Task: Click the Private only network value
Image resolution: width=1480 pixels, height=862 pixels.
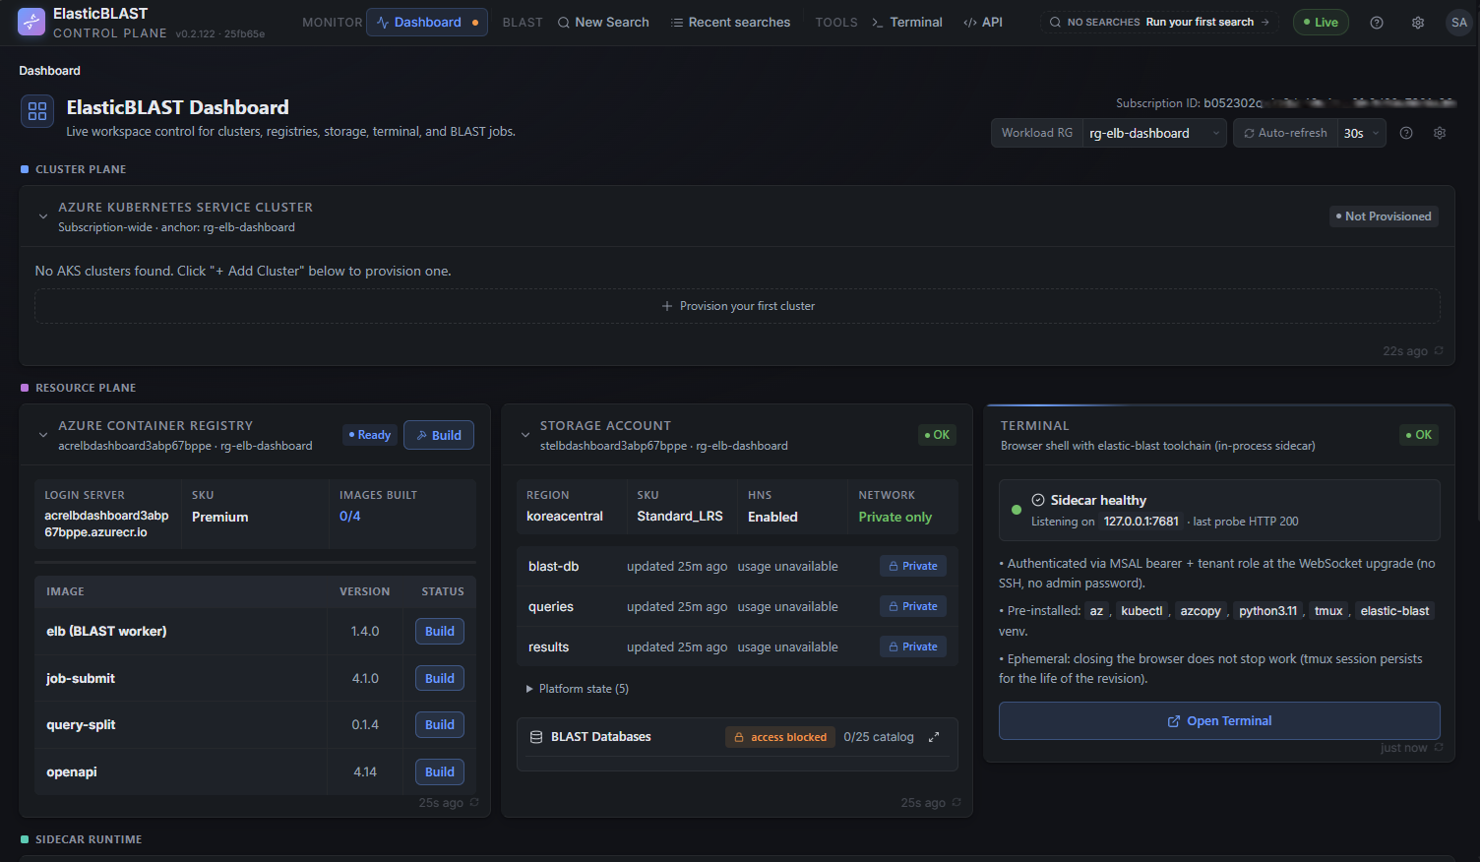Action: tap(894, 517)
